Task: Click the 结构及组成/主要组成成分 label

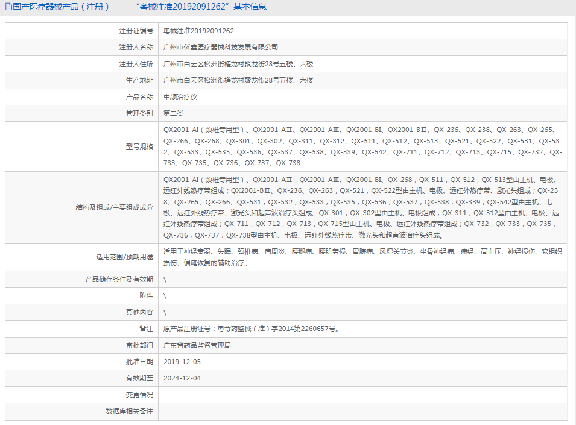Action: (x=110, y=207)
